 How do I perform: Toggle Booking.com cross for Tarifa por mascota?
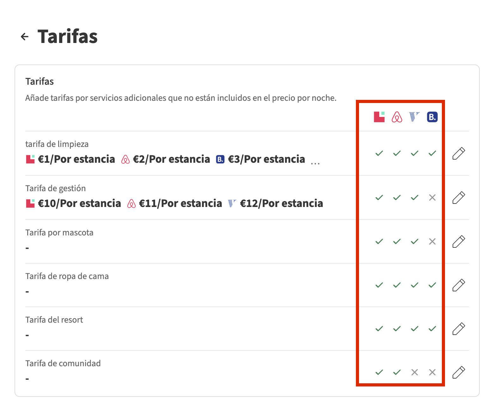[x=432, y=242]
